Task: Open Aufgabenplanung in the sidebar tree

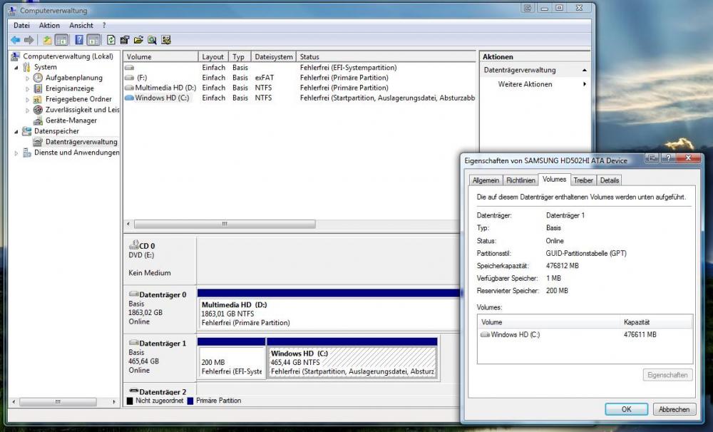Action: click(73, 78)
